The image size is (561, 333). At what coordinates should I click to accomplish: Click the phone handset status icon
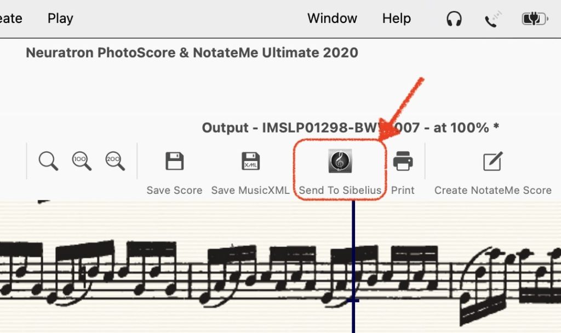point(491,20)
